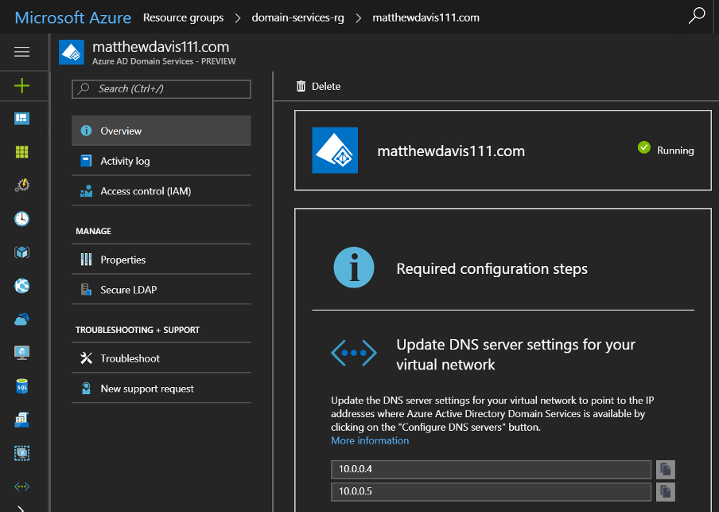Select the 10.0.0.5 DNS address field

(491, 492)
